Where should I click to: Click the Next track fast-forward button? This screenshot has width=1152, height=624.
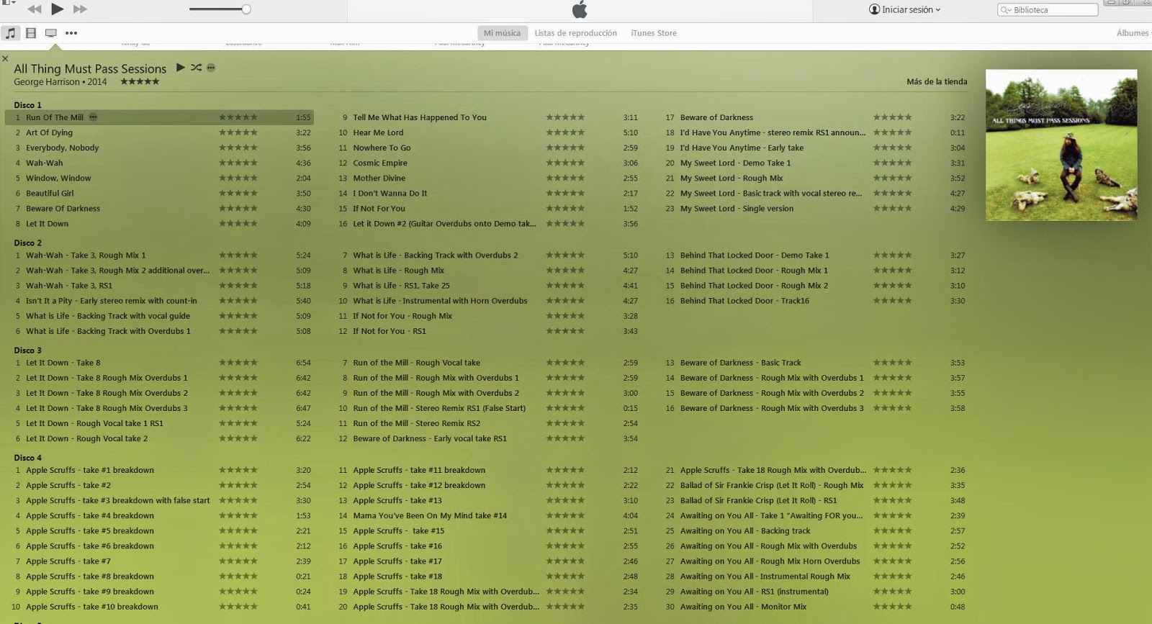tap(80, 9)
